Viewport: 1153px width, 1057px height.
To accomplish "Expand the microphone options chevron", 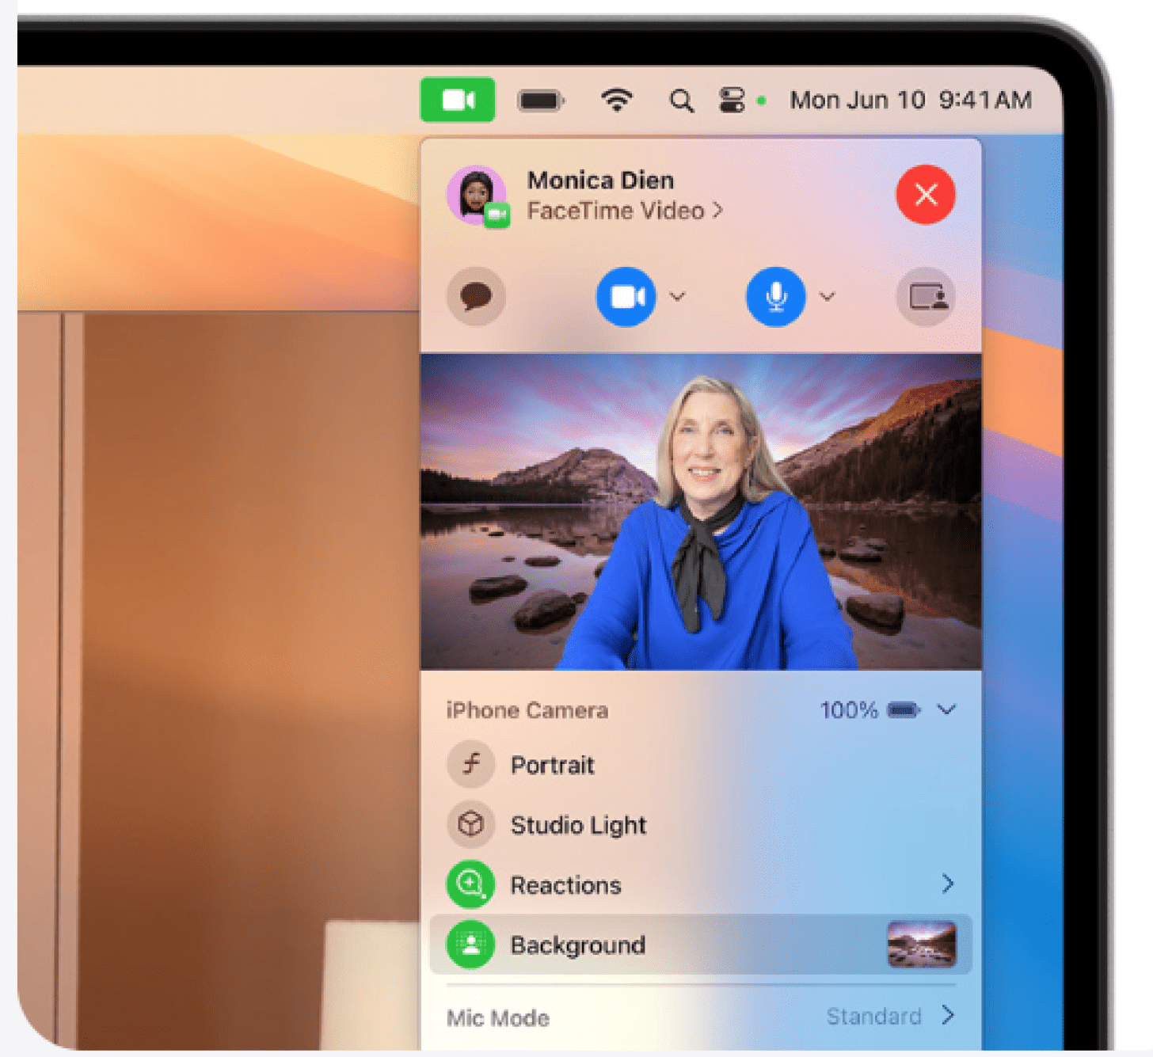I will point(828,297).
